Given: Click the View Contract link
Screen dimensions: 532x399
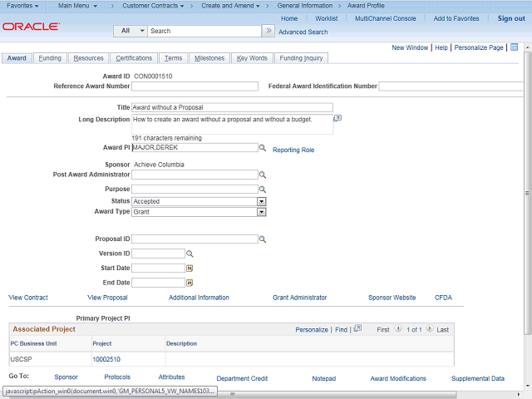Looking at the screenshot, I should point(28,298).
